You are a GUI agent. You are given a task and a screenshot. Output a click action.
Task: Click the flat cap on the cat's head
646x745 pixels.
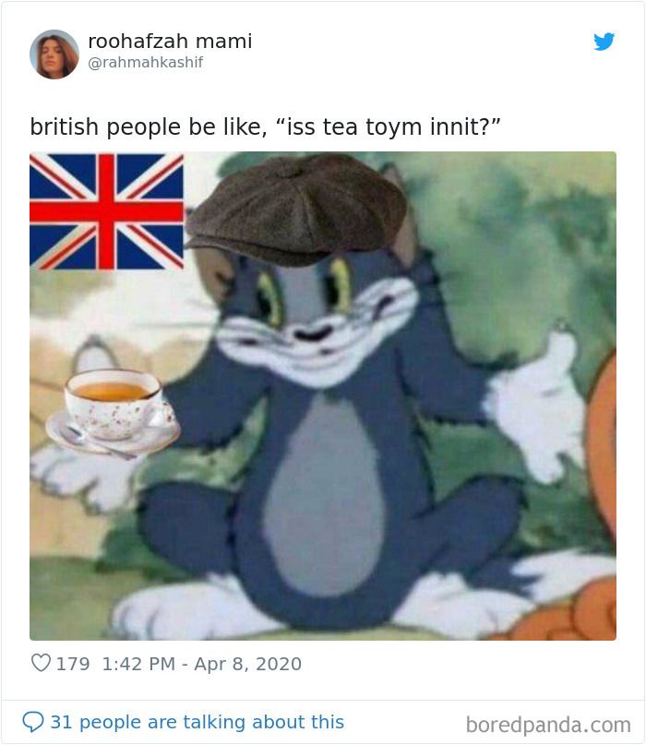tap(295, 210)
